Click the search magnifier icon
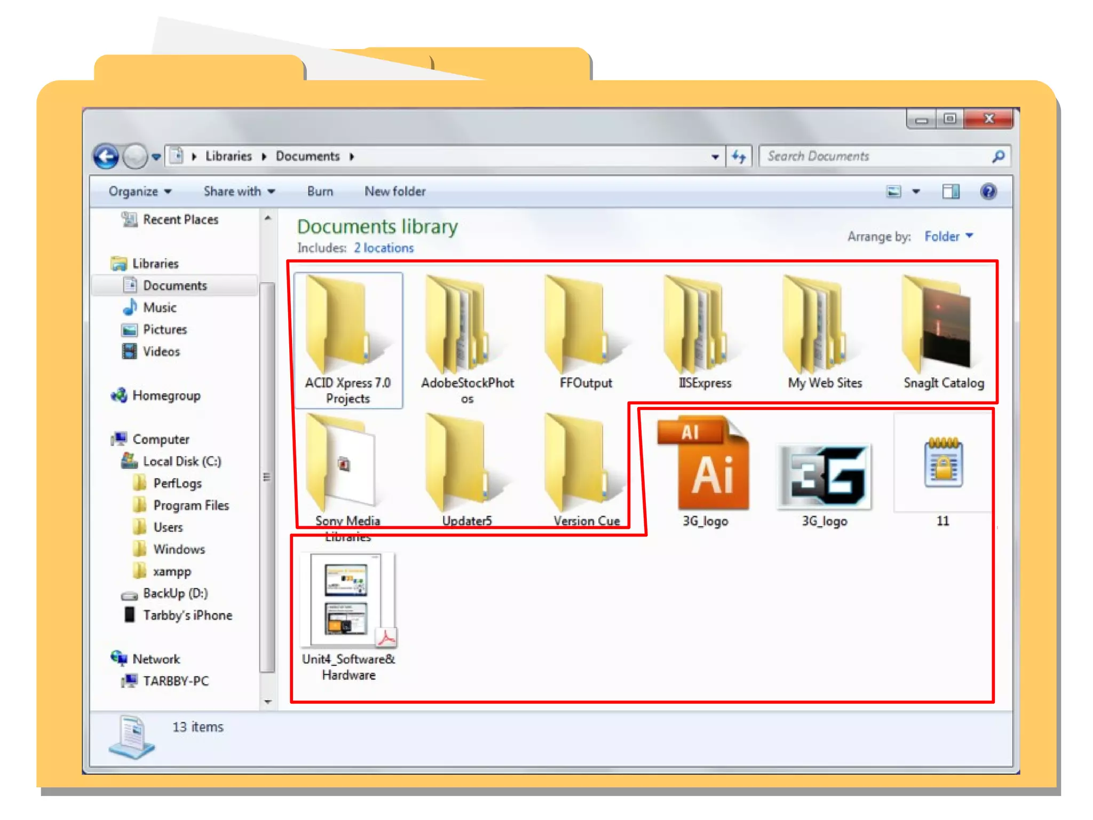Viewport: 1093px width, 820px height. pyautogui.click(x=998, y=156)
